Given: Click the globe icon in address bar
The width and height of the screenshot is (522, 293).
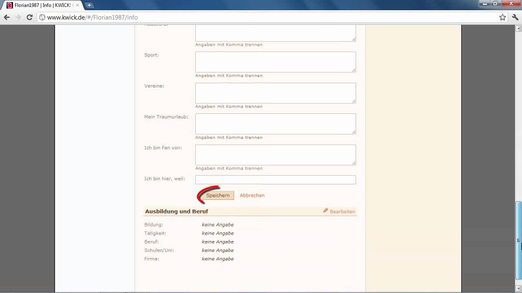Looking at the screenshot, I should tap(42, 17).
